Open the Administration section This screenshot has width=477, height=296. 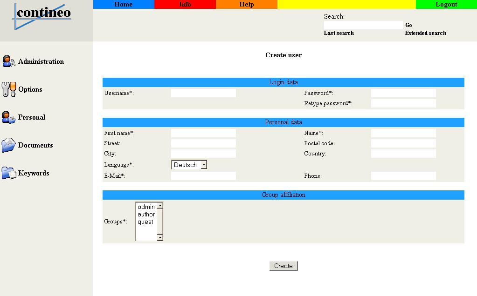41,61
